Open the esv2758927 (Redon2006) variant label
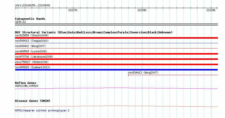 click(32, 62)
